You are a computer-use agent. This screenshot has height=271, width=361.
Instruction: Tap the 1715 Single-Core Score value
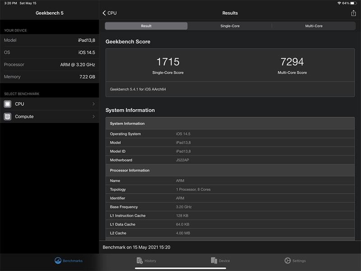[168, 62]
